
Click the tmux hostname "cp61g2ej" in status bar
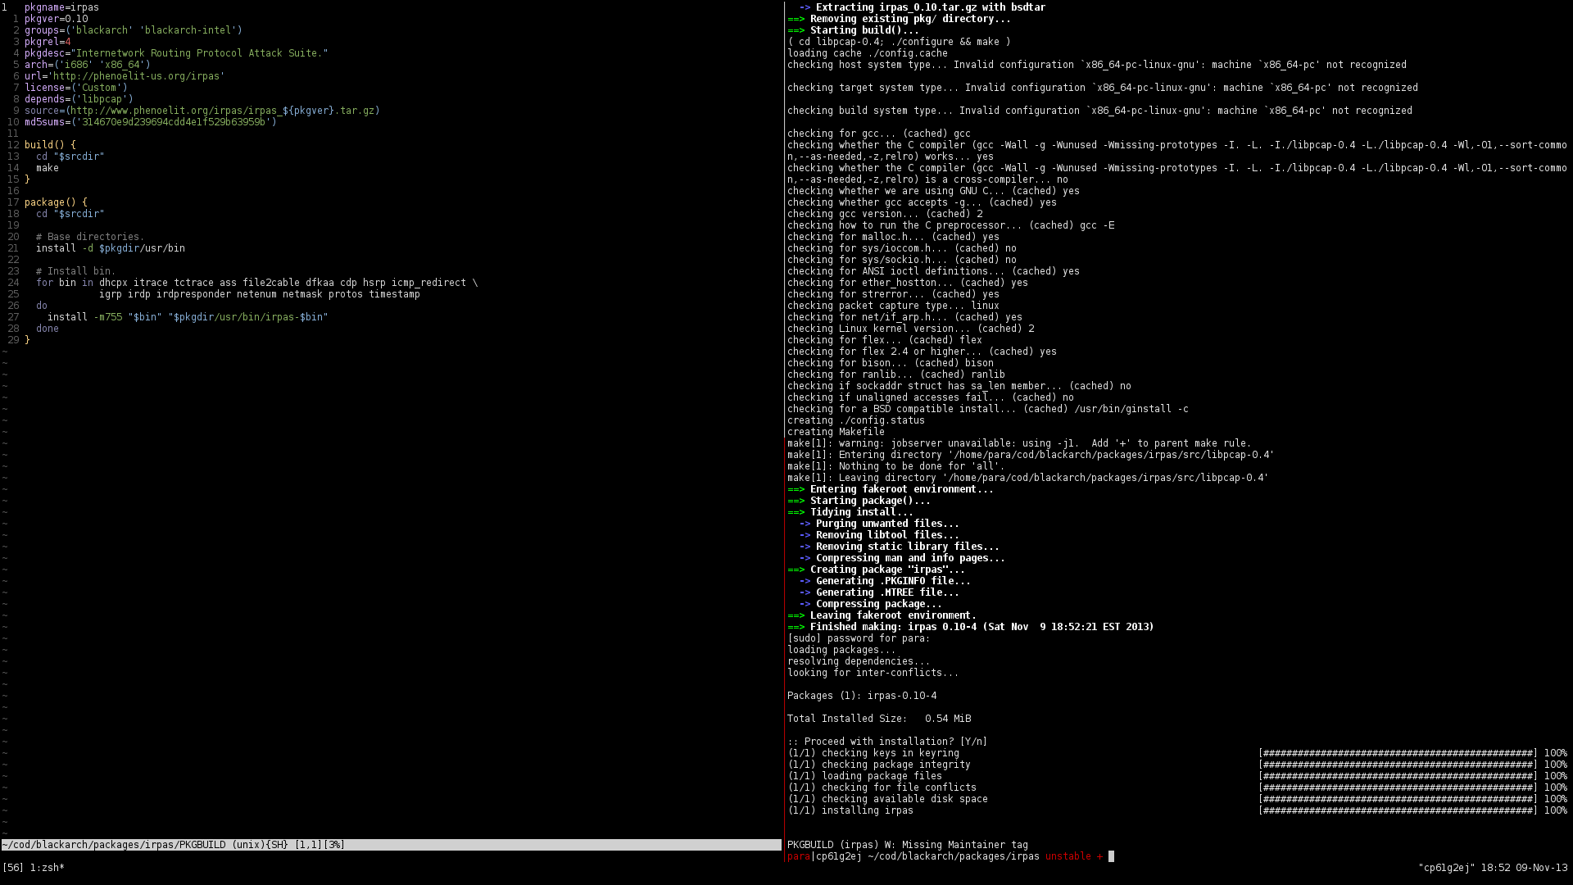click(x=1447, y=868)
